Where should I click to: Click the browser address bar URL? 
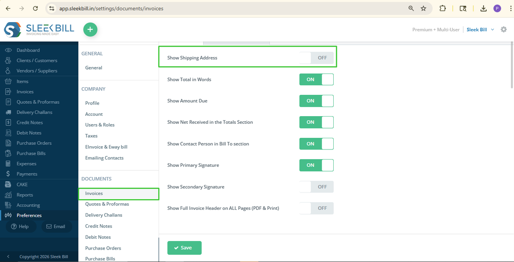[x=111, y=8]
